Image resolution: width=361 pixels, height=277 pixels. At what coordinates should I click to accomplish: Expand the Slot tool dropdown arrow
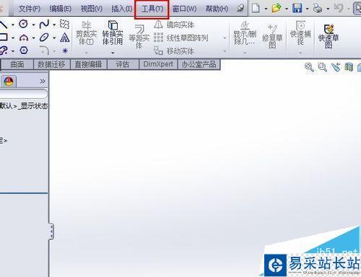coord(13,51)
